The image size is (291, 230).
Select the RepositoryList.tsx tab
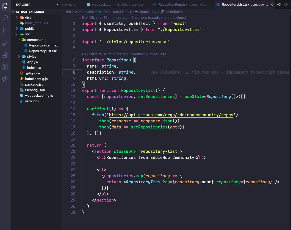coord(244,5)
